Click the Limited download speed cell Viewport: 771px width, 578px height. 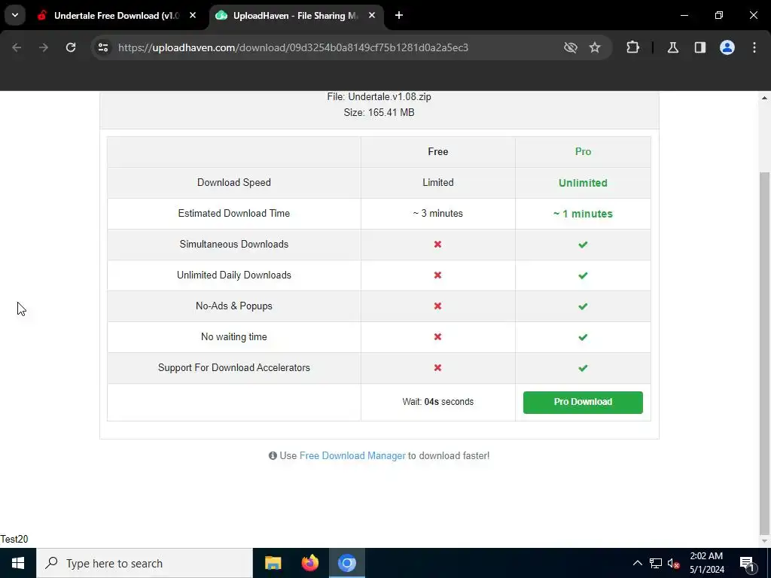(x=437, y=182)
